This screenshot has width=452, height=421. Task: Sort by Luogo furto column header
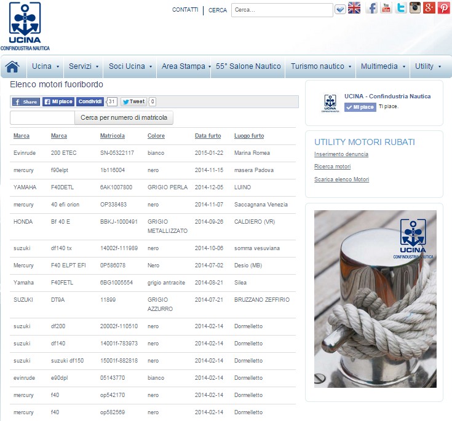pos(249,136)
